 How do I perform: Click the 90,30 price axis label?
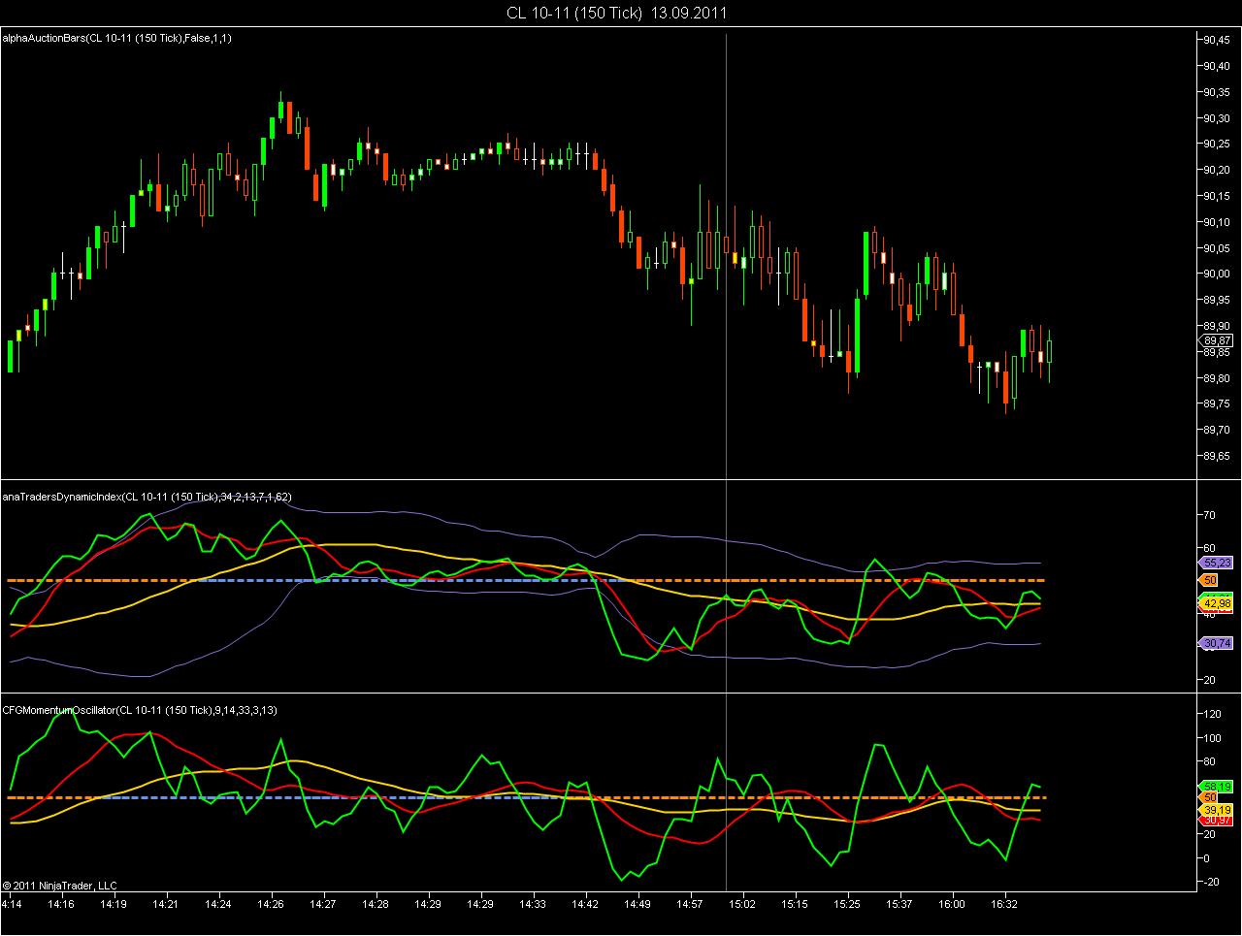[1217, 118]
